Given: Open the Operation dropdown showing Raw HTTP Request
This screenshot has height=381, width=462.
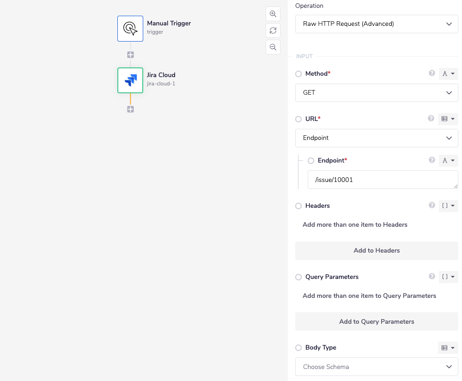Looking at the screenshot, I should (376, 24).
